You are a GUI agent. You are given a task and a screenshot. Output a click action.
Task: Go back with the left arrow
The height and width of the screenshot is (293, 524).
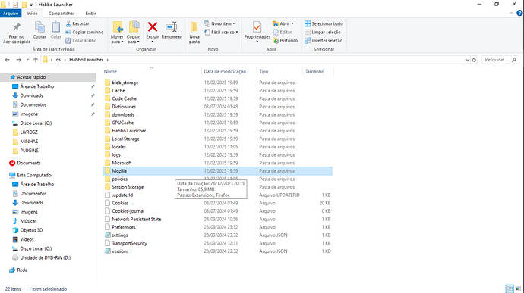8,60
